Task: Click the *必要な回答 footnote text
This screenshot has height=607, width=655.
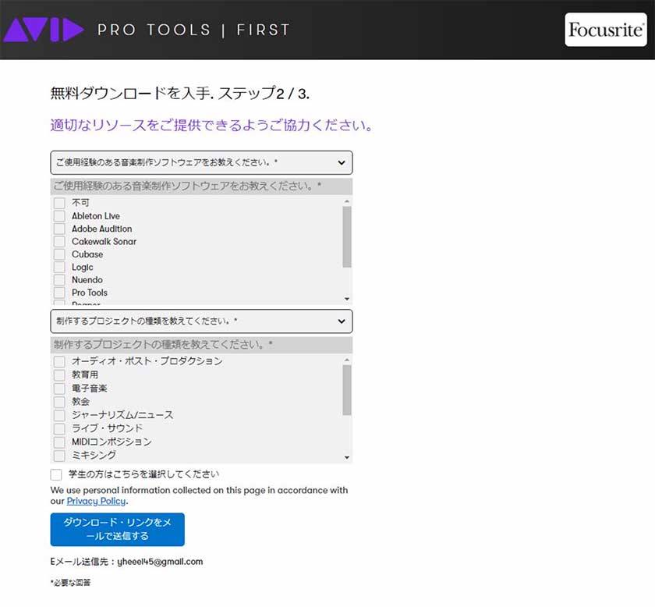Action: 71,582
